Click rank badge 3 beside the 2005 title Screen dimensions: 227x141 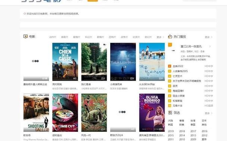pos(170,71)
